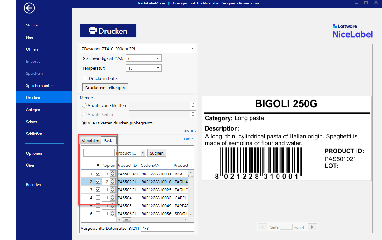The image size is (382, 240).
Task: Click the search text field left of Product ID dropdown
Action: pos(99,153)
